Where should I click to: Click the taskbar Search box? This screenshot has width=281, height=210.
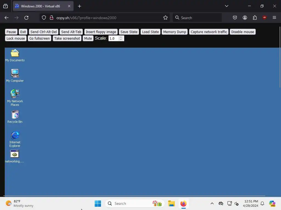coord(135,203)
